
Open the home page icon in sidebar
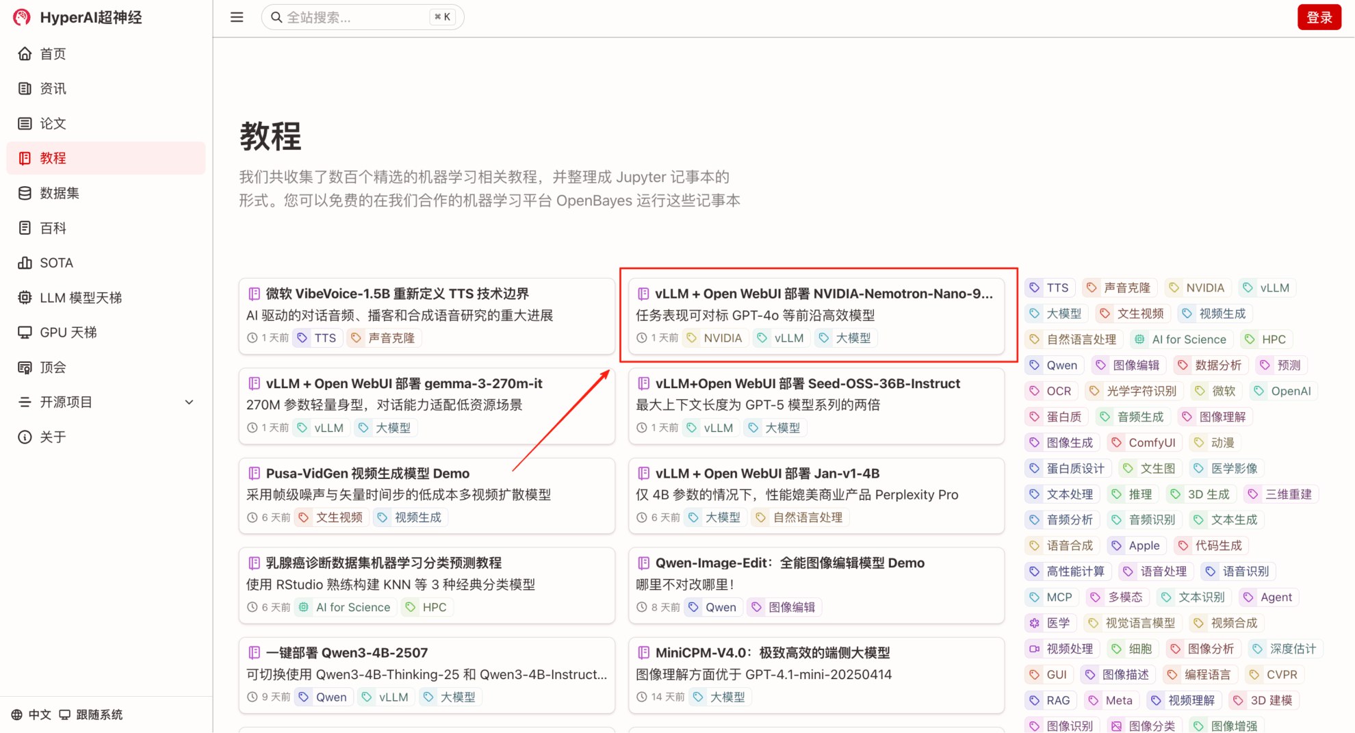click(x=25, y=53)
